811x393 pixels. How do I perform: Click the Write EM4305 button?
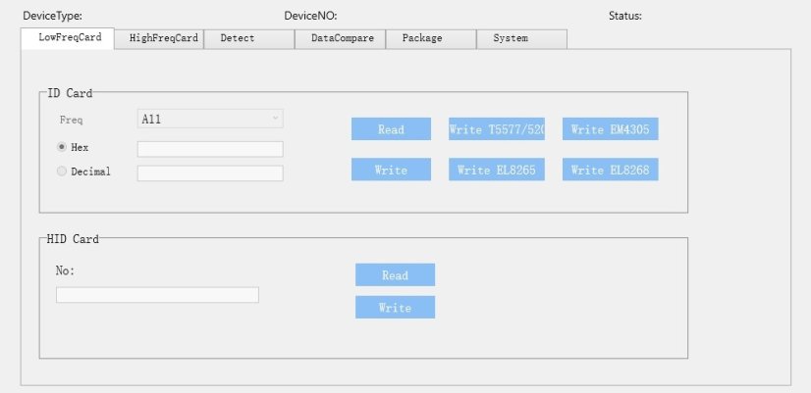pyautogui.click(x=610, y=129)
